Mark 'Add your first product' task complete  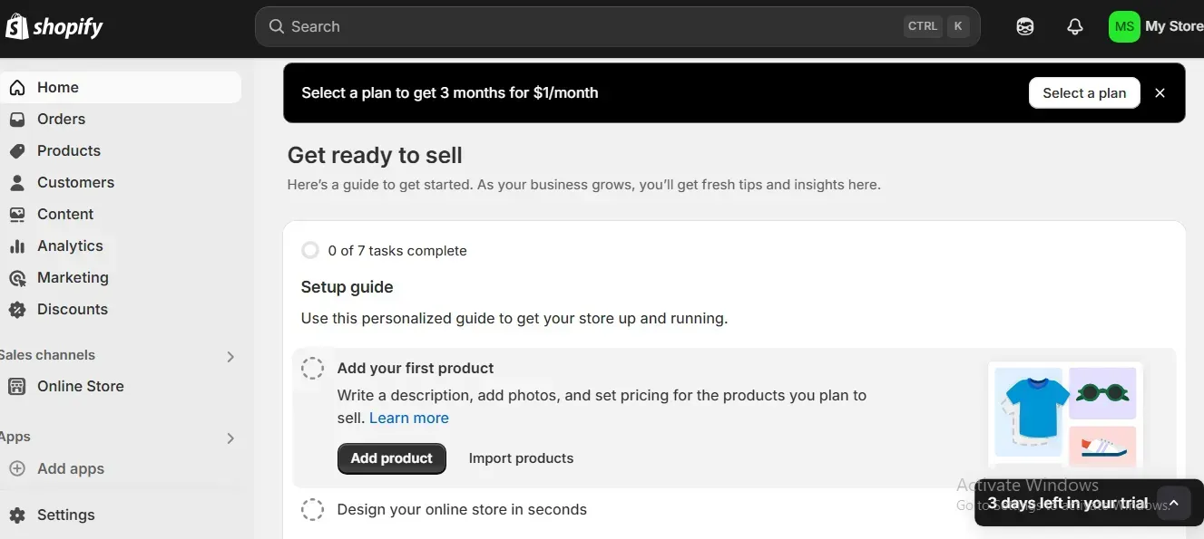tap(313, 369)
